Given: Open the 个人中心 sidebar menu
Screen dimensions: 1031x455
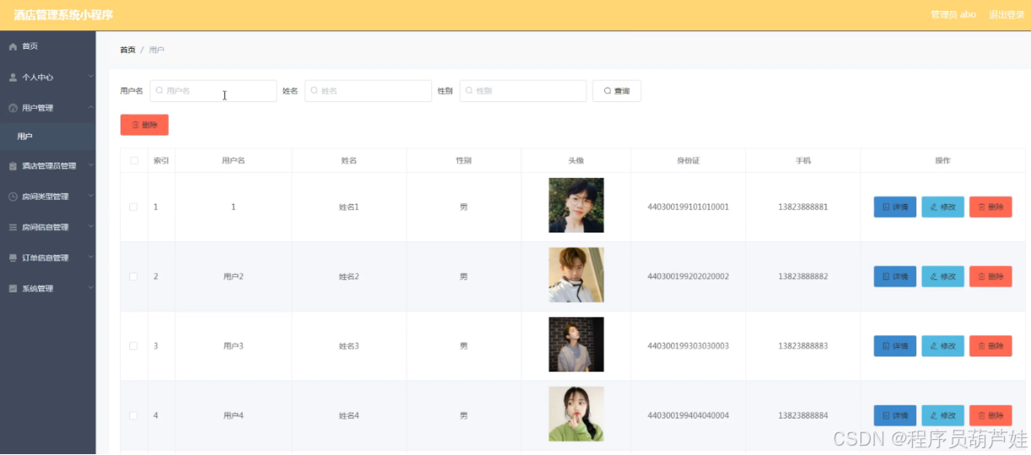Looking at the screenshot, I should pos(47,78).
